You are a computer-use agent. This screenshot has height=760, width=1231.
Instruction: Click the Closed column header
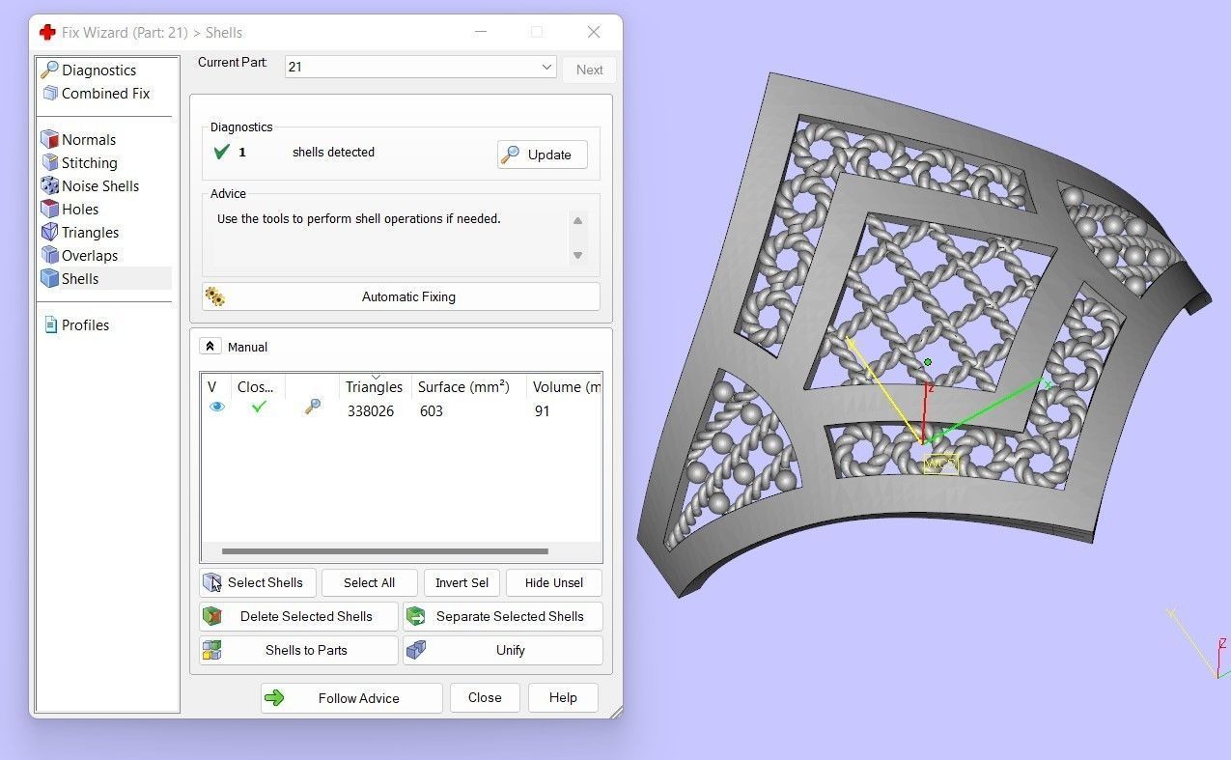click(257, 387)
